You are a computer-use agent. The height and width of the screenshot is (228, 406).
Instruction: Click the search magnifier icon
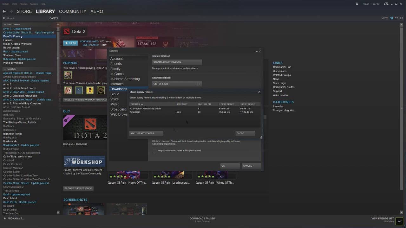click(x=4, y=18)
